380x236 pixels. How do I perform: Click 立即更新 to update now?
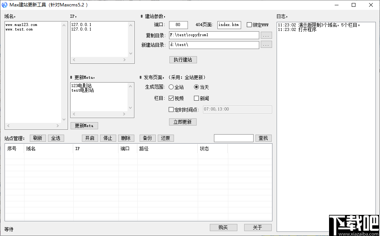coord(183,122)
